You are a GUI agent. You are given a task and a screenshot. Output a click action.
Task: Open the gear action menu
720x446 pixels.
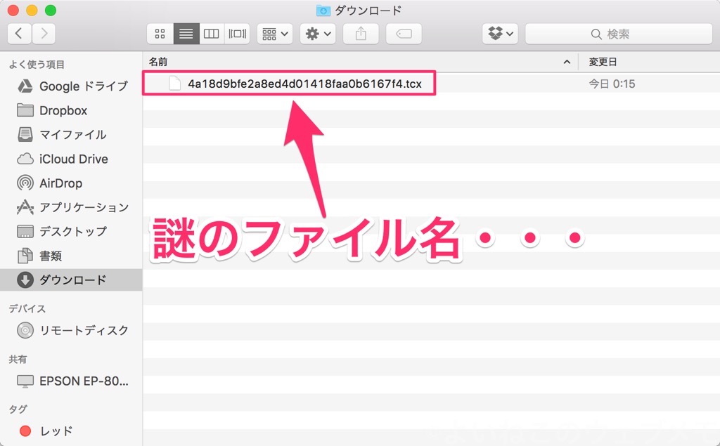[x=318, y=33]
